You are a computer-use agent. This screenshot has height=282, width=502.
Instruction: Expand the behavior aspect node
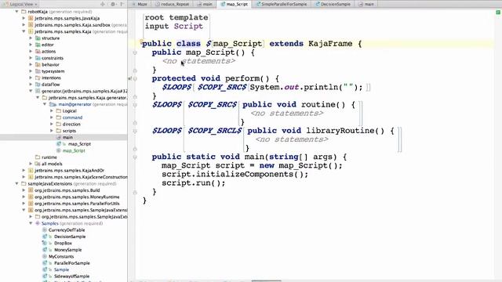[31, 64]
